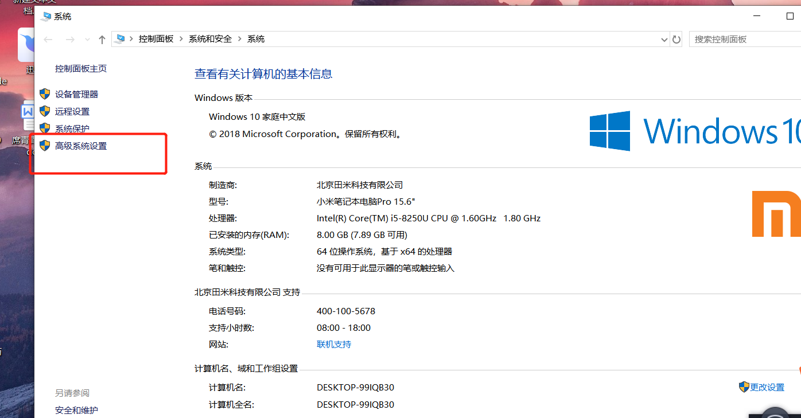Open 设备管理器 link
Viewport: 801px width, 418px height.
tap(76, 94)
